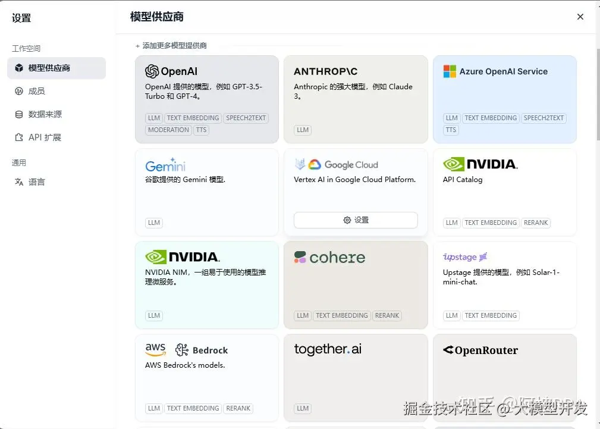Click Azure card's TTS tag
The image size is (600, 429).
[x=451, y=130]
